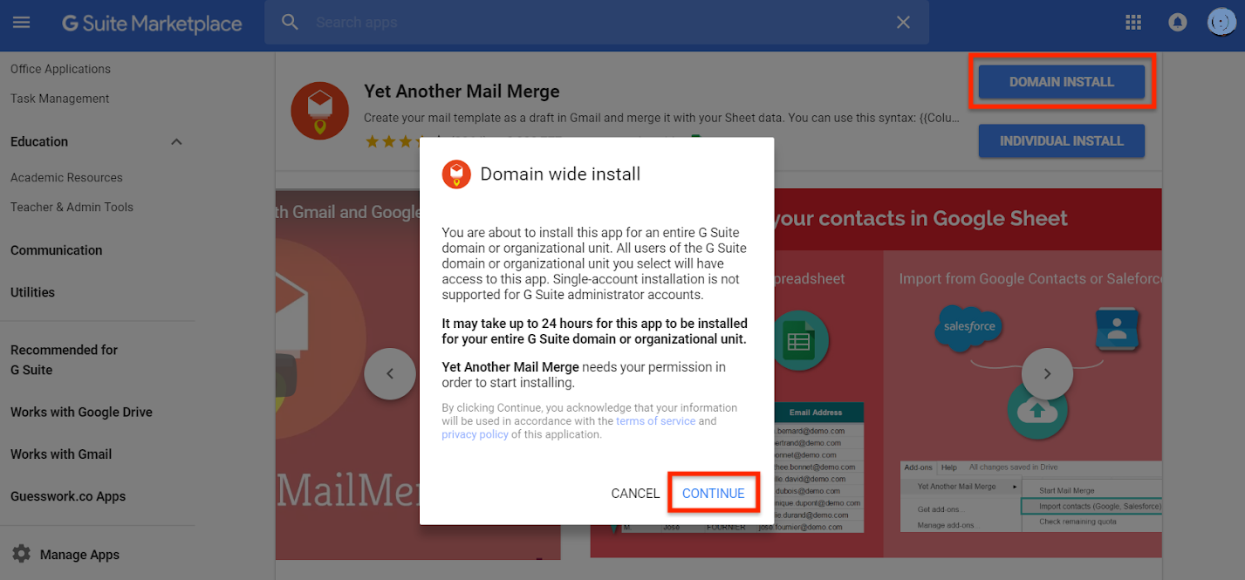Select the Education category label

coord(39,141)
